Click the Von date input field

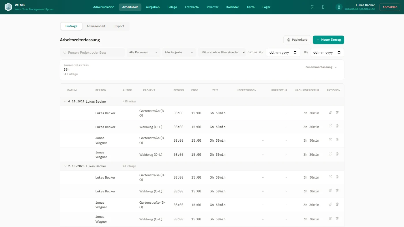[x=283, y=52]
